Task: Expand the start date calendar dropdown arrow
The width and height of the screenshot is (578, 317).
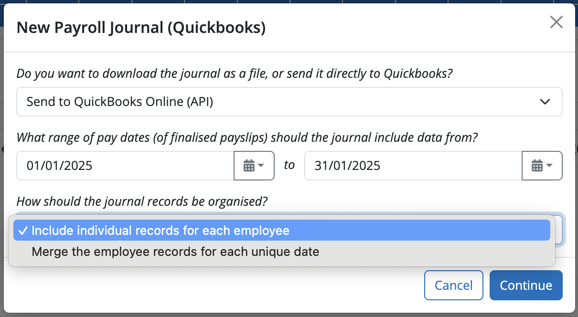Action: click(x=262, y=166)
